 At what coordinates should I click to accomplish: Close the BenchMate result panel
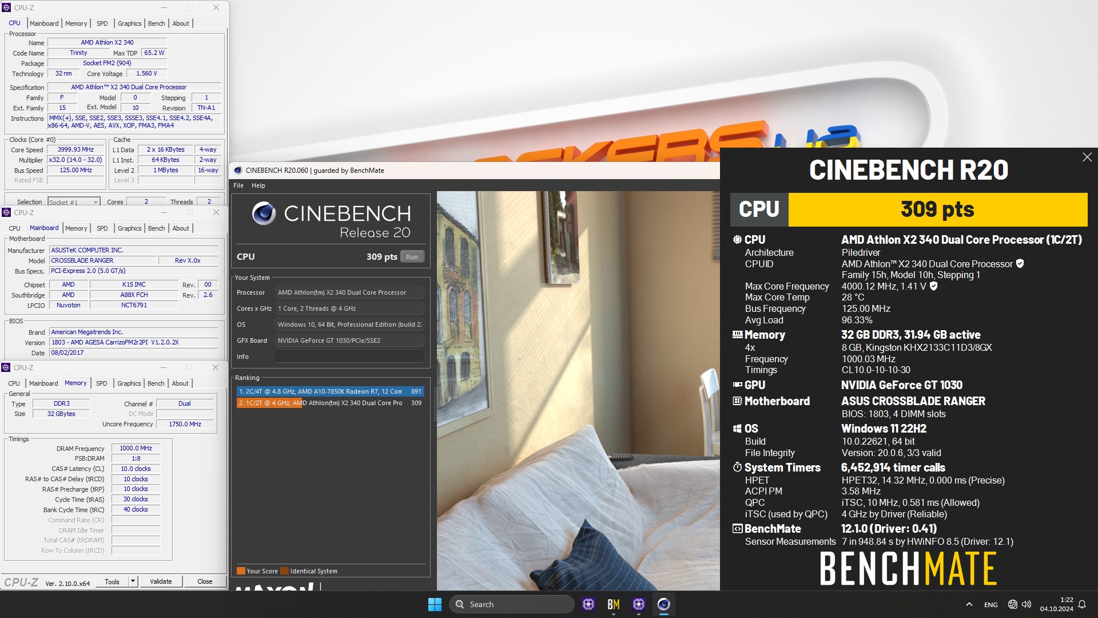1087,157
